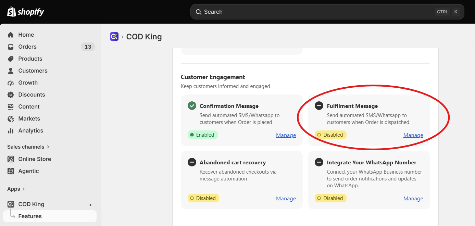
Task: Click Disabled badge on Integrate Your WhatsApp Number
Action: click(x=330, y=198)
